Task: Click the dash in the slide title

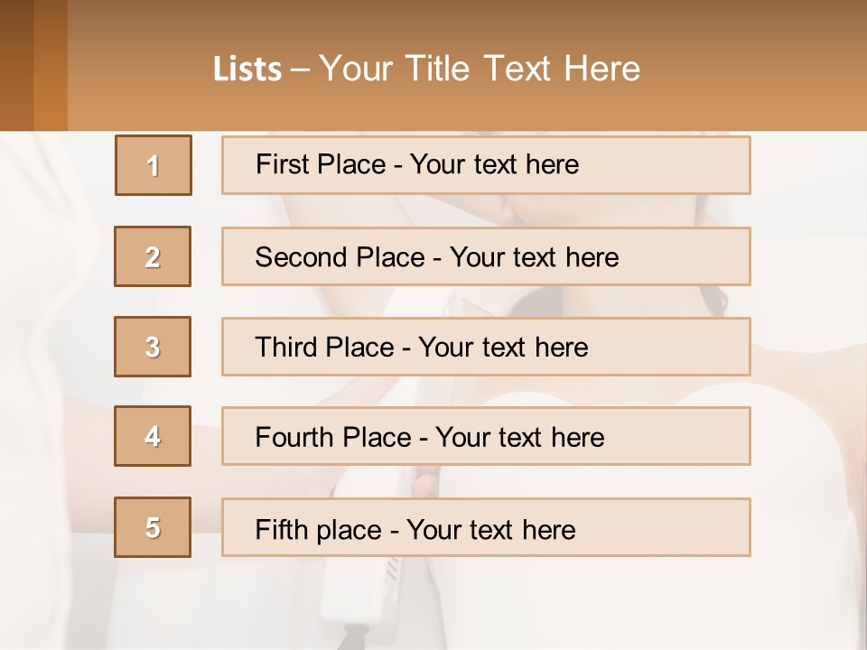Action: [301, 70]
